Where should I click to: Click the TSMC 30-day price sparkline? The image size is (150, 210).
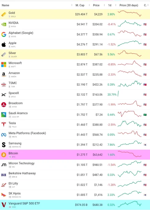point(130,84)
